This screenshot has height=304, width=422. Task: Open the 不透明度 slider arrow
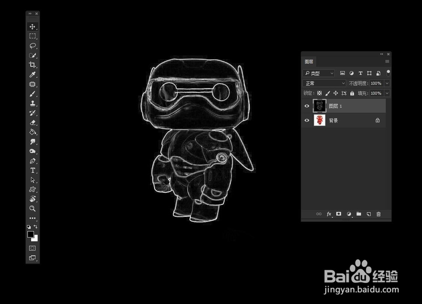[387, 83]
